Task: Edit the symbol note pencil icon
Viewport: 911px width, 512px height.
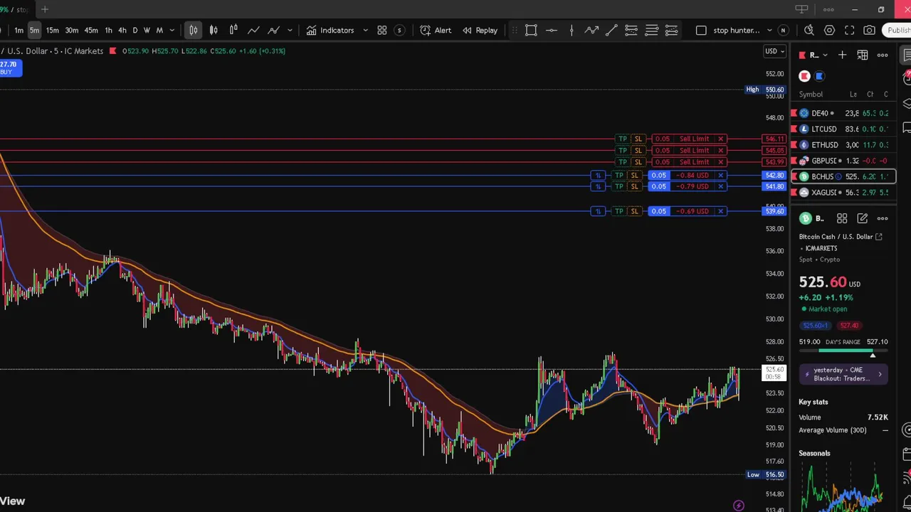Action: [862, 218]
